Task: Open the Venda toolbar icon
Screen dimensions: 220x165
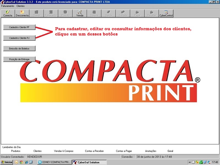Action: coord(80,13)
